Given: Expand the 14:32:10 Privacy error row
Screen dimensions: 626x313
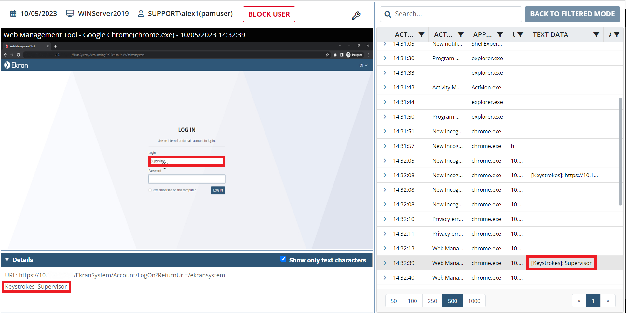Looking at the screenshot, I should coord(385,219).
